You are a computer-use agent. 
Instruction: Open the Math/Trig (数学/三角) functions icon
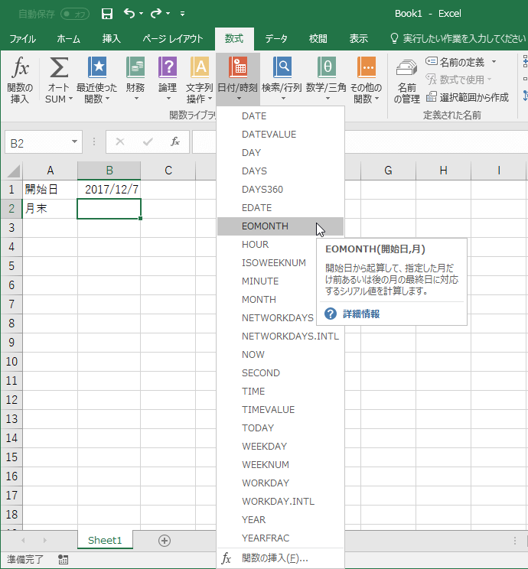coord(326,67)
